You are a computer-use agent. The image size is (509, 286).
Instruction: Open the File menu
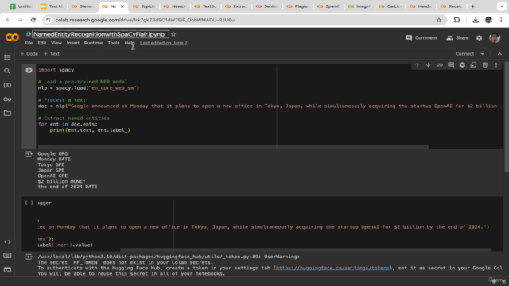point(29,43)
